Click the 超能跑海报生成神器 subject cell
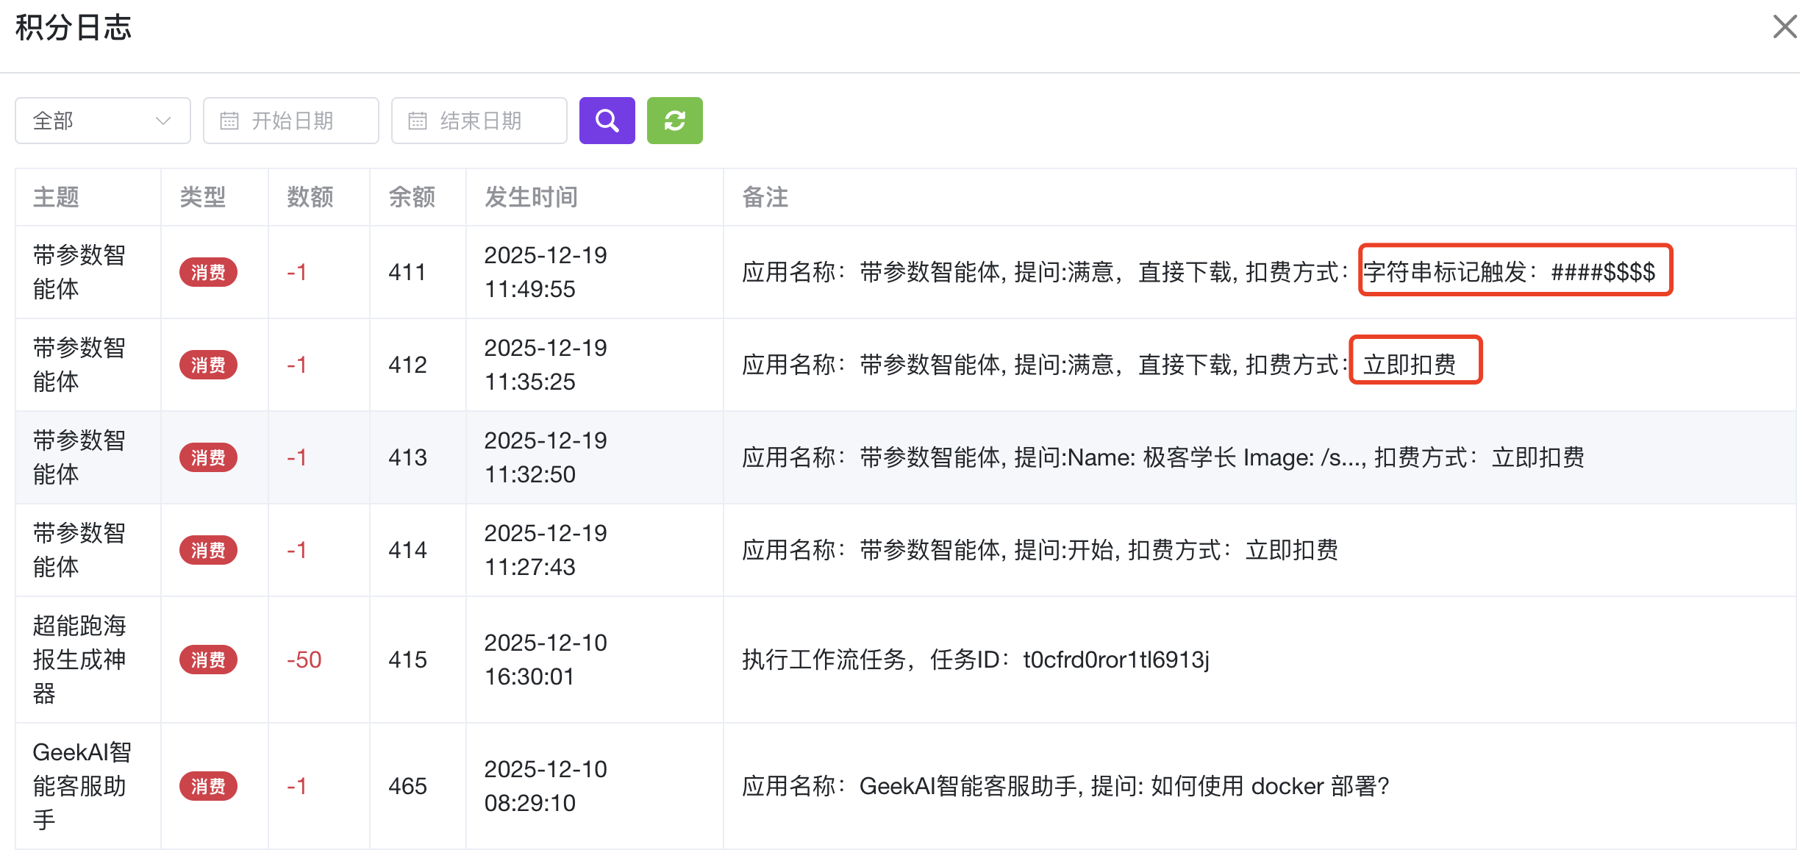1800x850 pixels. pyautogui.click(x=79, y=660)
